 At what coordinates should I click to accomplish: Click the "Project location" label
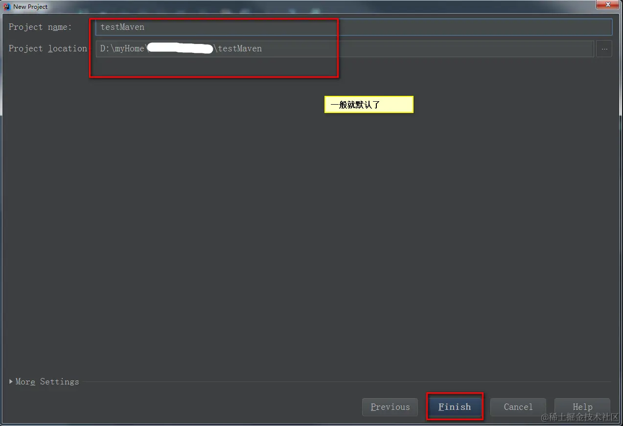[x=48, y=48]
